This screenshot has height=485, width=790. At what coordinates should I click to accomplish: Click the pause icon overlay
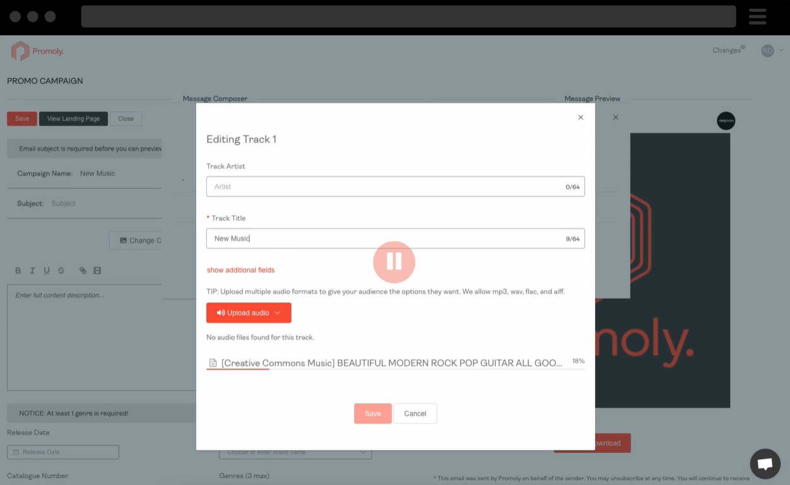coord(394,261)
